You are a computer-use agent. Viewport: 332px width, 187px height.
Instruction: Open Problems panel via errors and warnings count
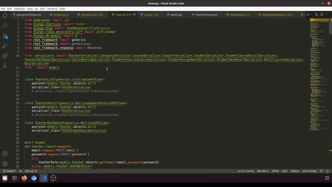point(31,171)
